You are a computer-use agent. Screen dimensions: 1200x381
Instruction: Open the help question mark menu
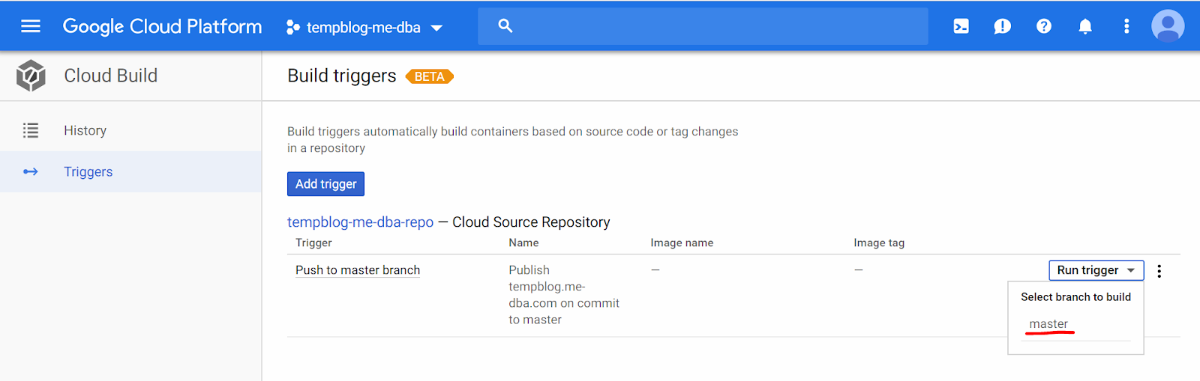(x=1043, y=26)
